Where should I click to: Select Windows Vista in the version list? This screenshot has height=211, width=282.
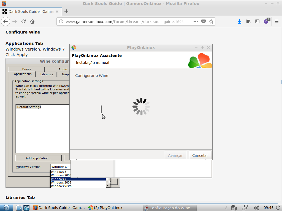(78, 186)
